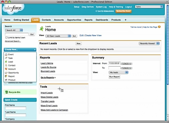Click the green Lead icon in Create New menu
Screen dimensions: 169x123
6,62
